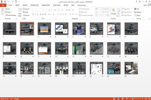
Task: Switch to the SLIDE SHOW tab
Action: (57, 5)
